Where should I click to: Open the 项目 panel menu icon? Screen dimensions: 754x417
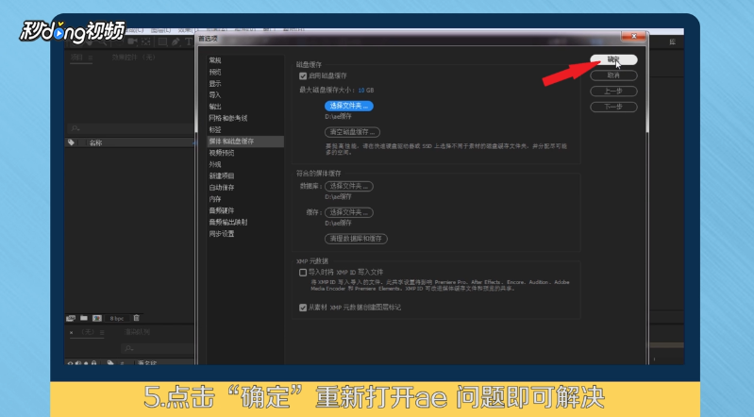click(x=90, y=58)
